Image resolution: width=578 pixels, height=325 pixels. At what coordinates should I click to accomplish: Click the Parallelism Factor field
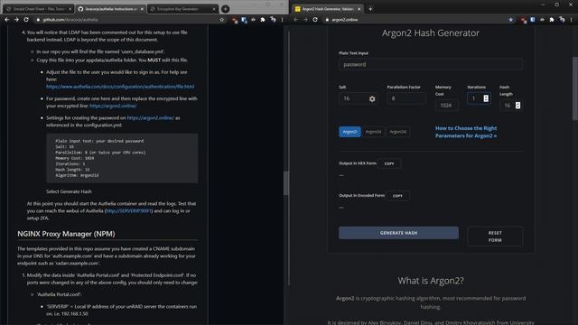click(406, 98)
